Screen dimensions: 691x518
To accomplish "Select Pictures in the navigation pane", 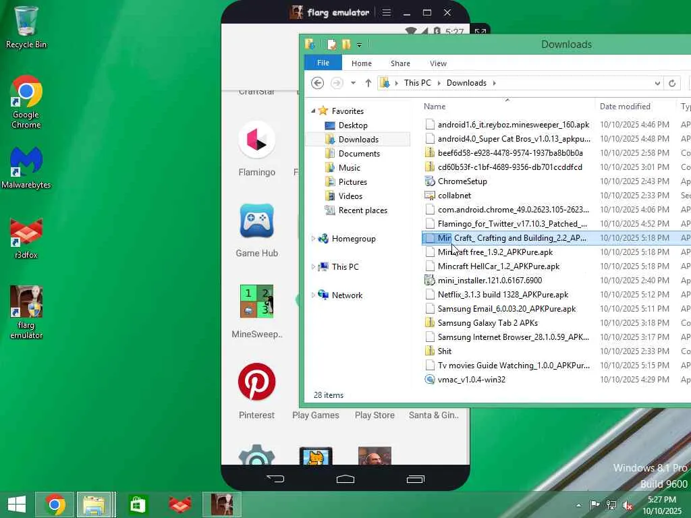I will 352,181.
